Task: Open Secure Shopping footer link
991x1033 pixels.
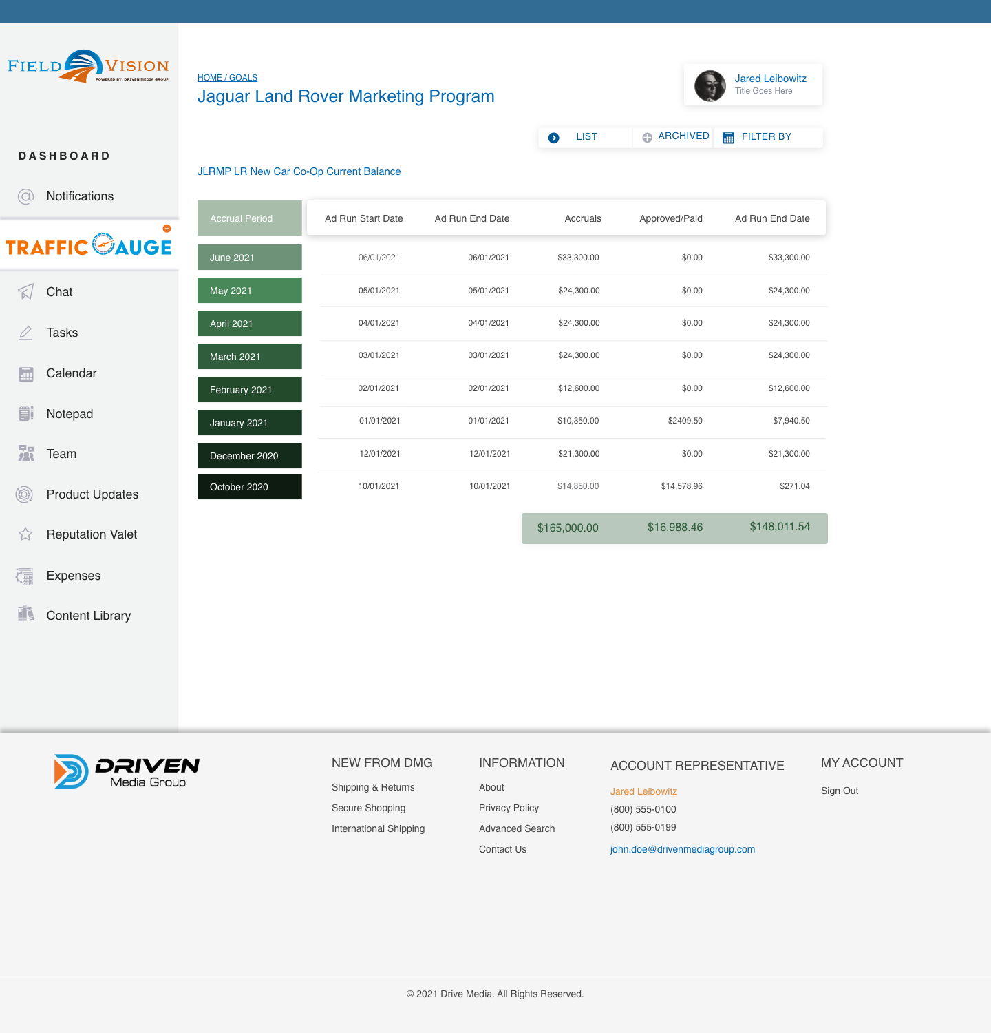Action: tap(368, 808)
